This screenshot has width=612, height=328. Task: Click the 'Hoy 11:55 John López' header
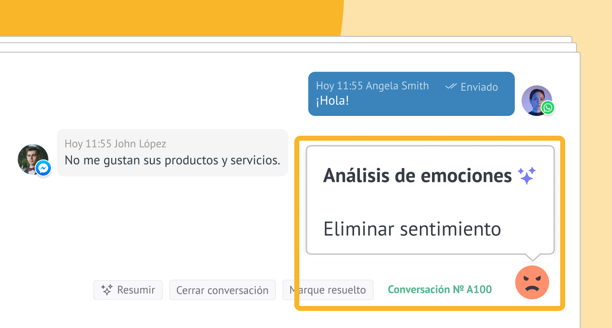[115, 144]
